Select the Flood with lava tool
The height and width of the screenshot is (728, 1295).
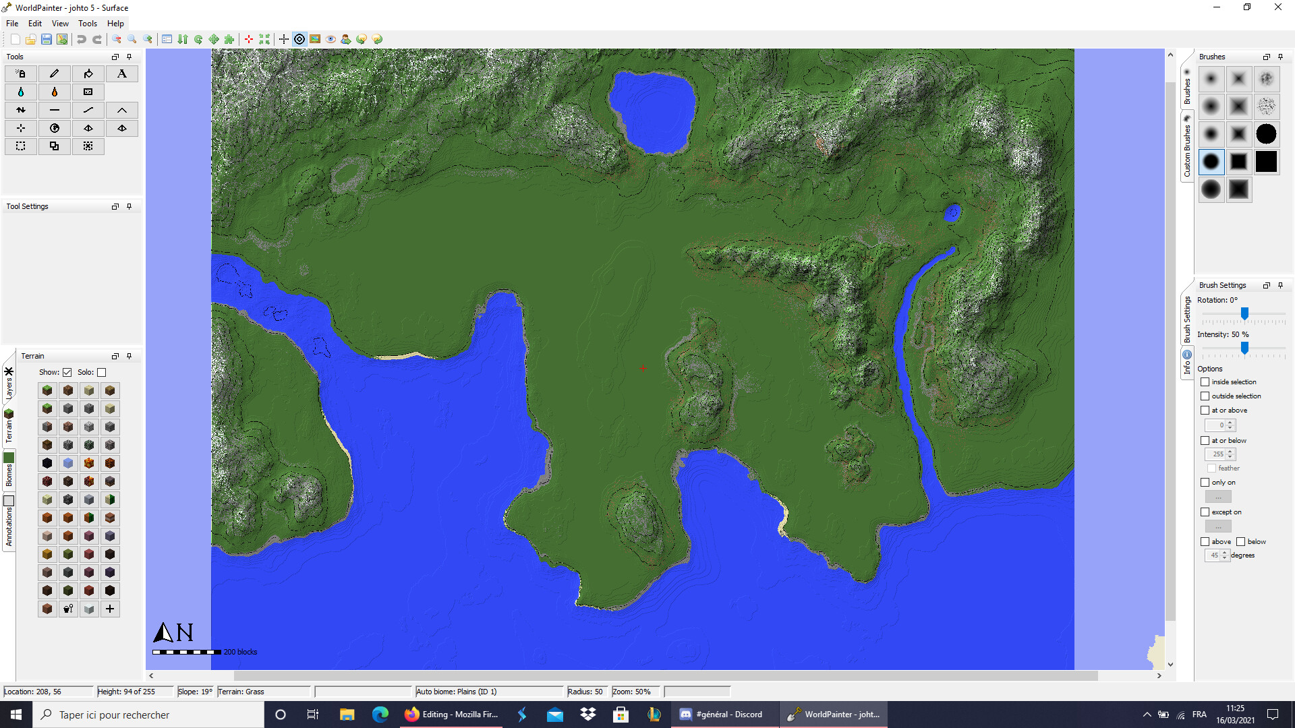coord(55,92)
